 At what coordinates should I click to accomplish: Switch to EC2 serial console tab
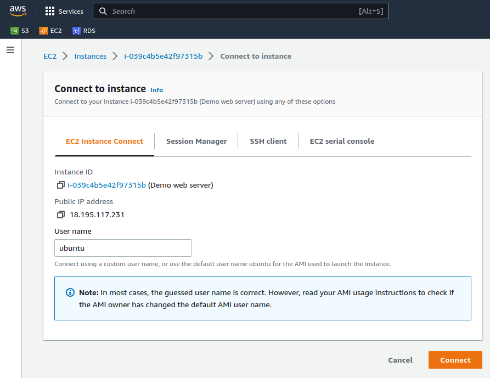(342, 141)
